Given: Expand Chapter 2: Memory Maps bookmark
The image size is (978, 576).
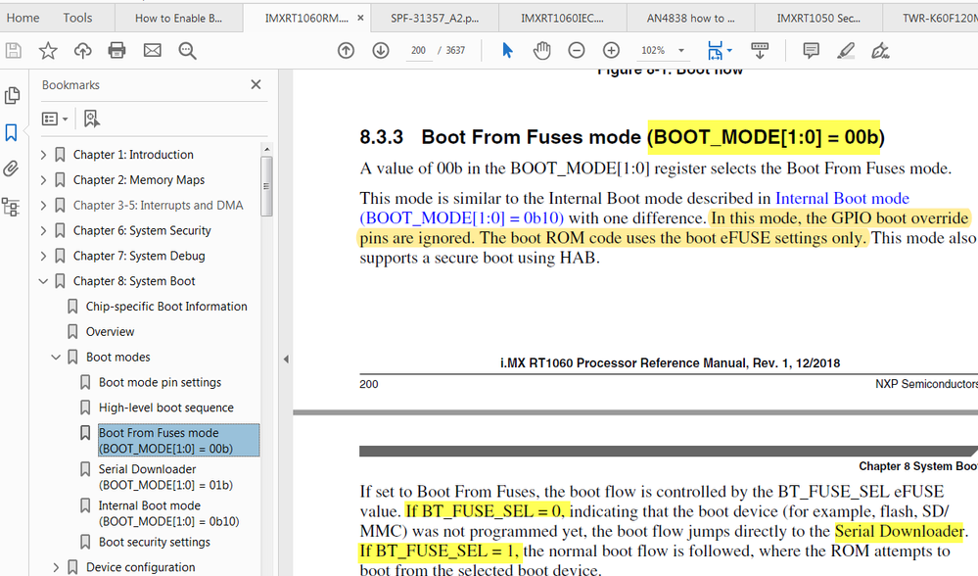Looking at the screenshot, I should pos(43,180).
